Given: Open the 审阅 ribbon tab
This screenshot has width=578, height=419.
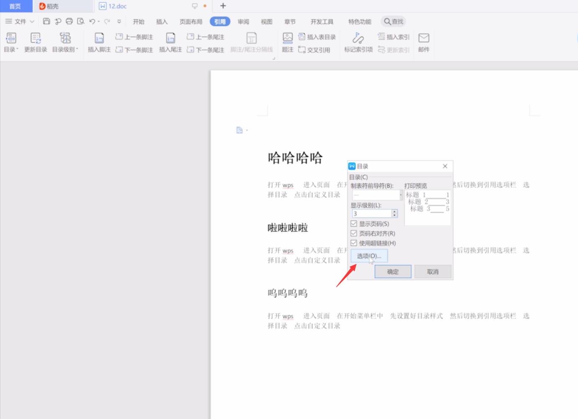Looking at the screenshot, I should [243, 22].
